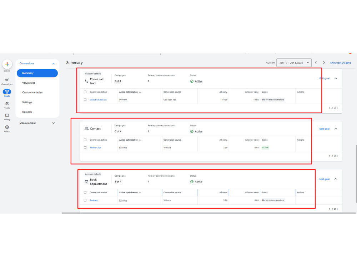Tick the Booking row checkbox
The image size is (357, 267).
85,200
